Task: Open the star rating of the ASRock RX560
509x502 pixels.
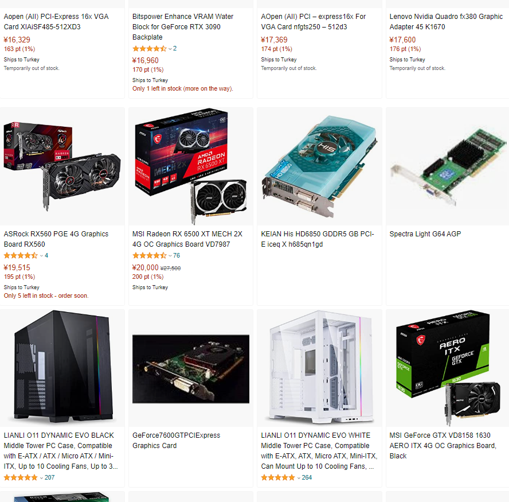Action: [21, 256]
